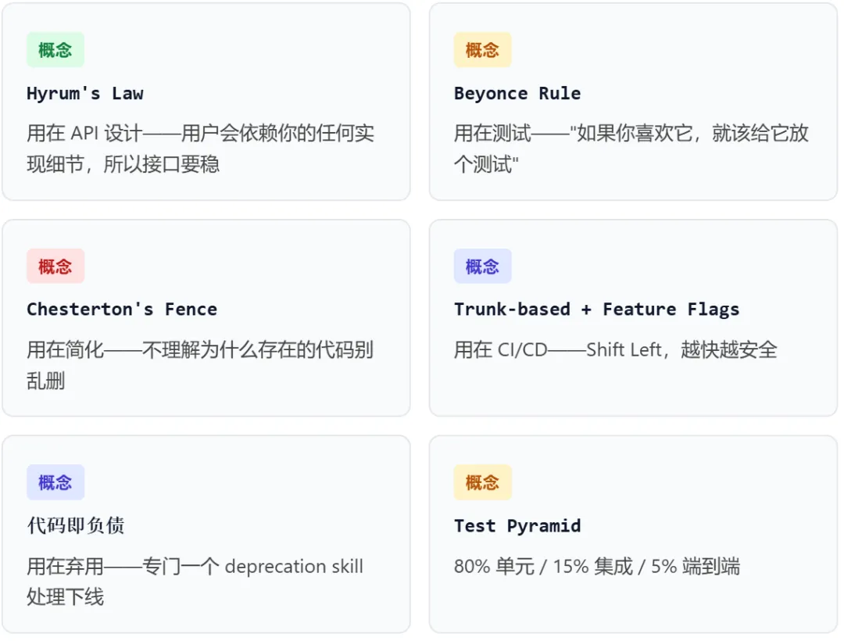Open the 代码即负债 heading
The width and height of the screenshot is (844, 641).
76,525
